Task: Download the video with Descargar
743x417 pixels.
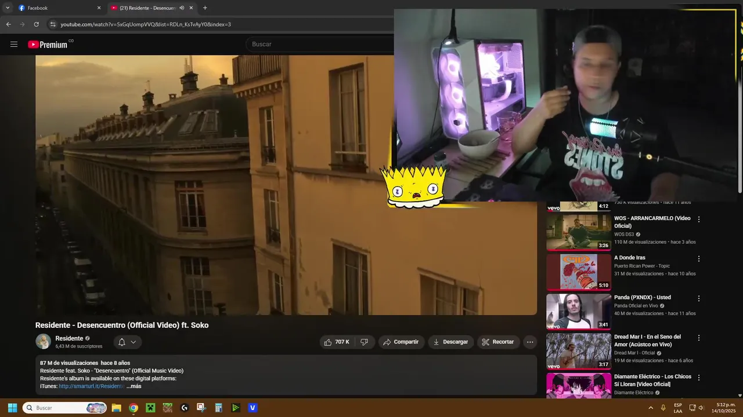Action: pyautogui.click(x=451, y=342)
